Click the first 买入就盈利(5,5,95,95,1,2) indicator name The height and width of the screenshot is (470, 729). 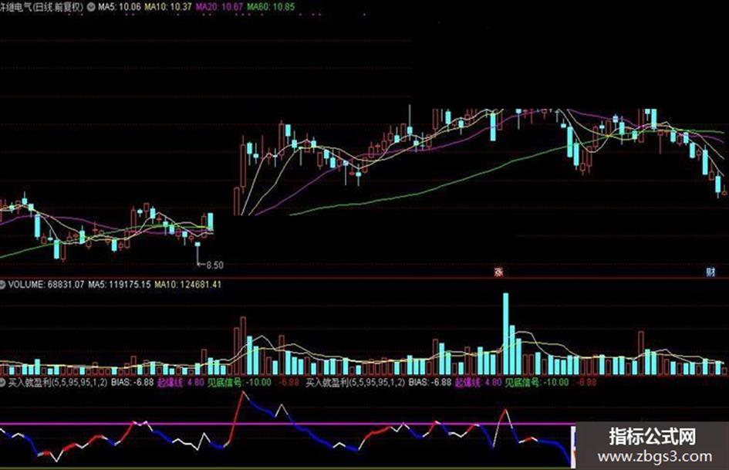[58, 382]
